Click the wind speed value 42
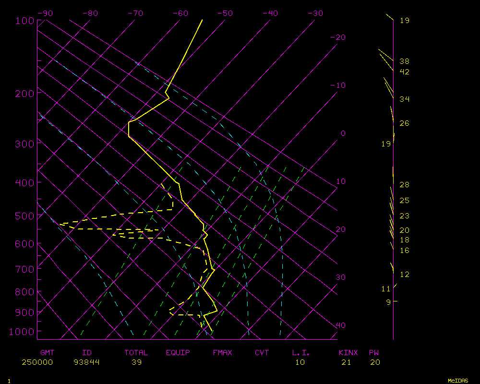 (404, 72)
